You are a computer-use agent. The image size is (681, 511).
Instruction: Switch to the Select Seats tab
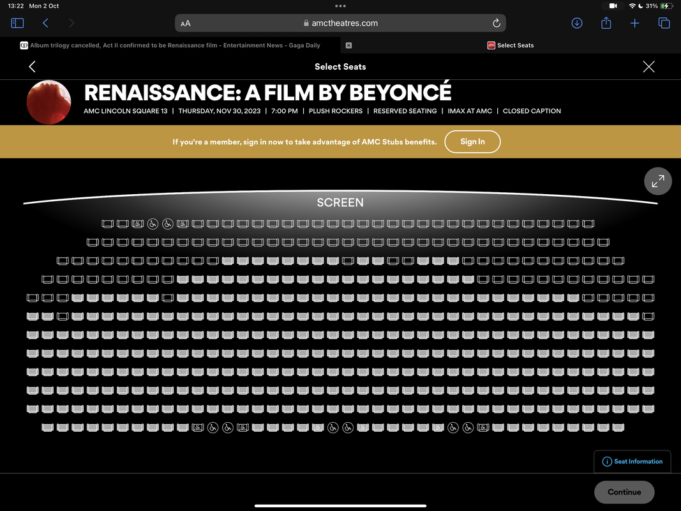click(511, 45)
